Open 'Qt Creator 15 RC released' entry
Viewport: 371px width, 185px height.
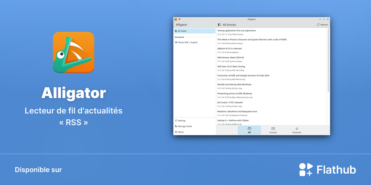(271, 104)
